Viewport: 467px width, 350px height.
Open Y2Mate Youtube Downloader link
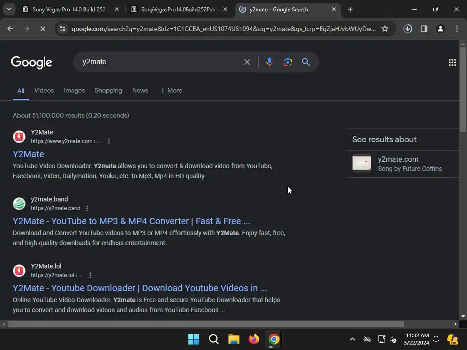click(x=140, y=288)
